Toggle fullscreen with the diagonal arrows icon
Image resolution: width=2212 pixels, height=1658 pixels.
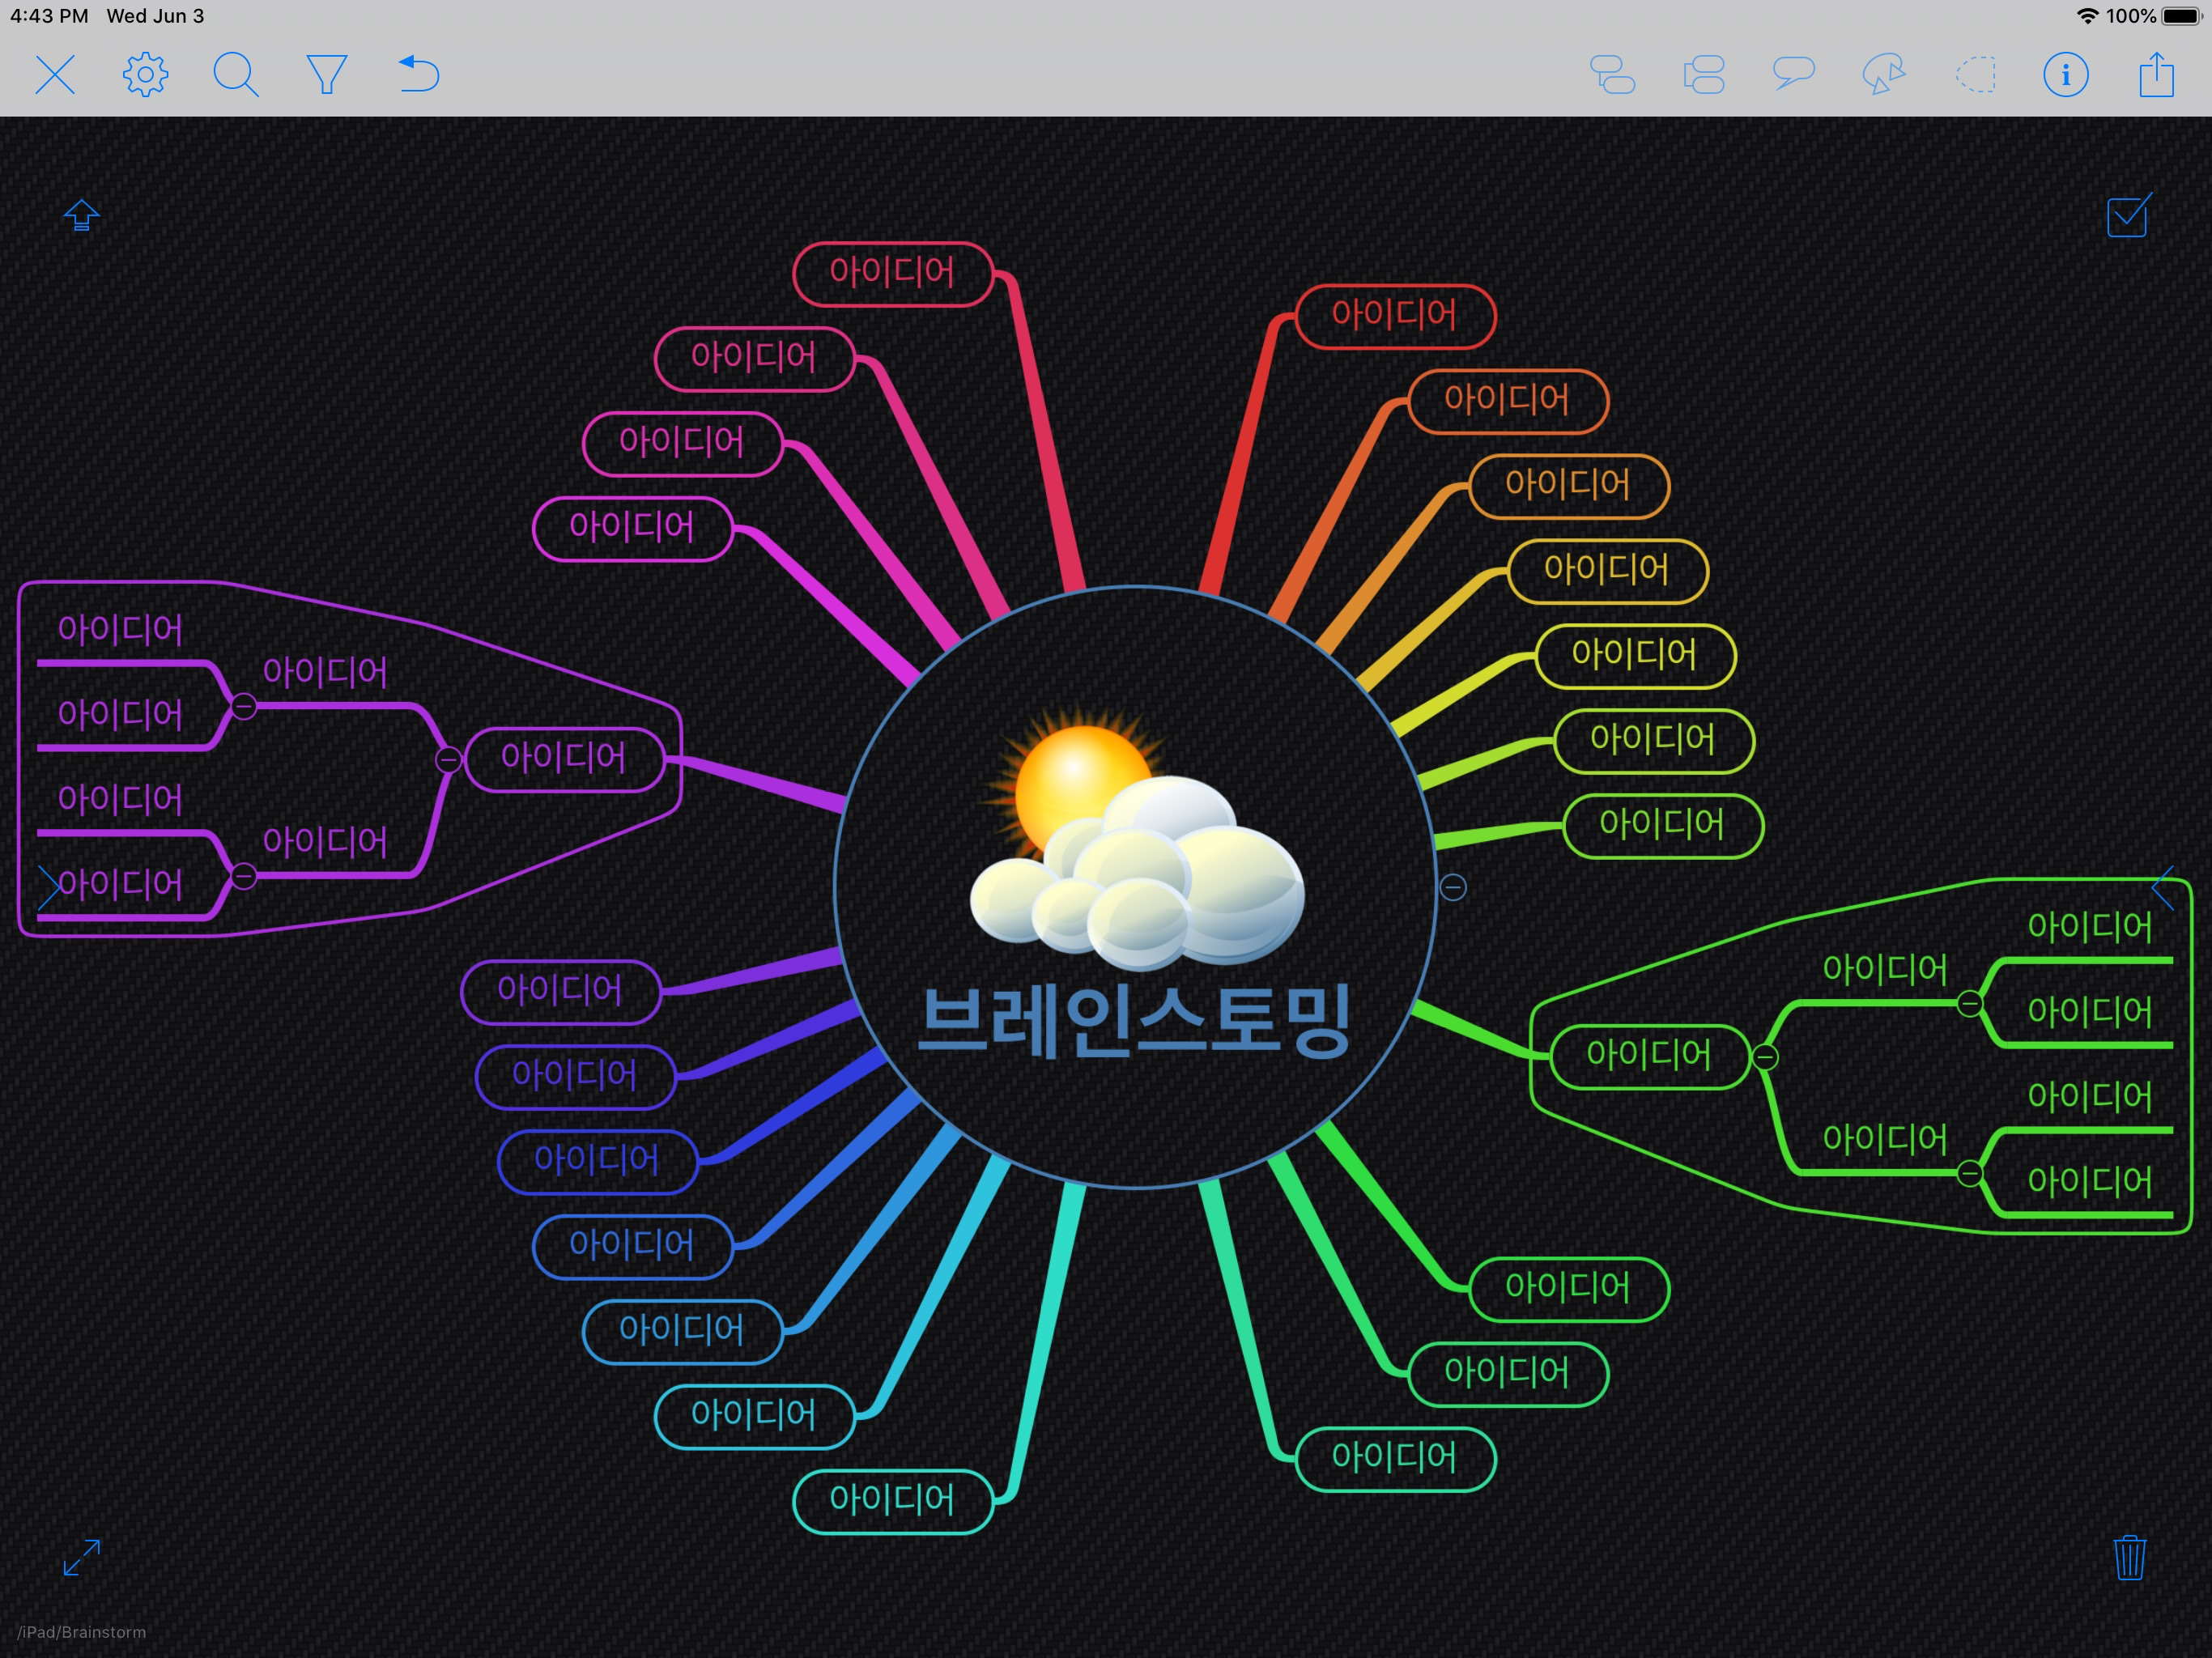[x=82, y=1557]
